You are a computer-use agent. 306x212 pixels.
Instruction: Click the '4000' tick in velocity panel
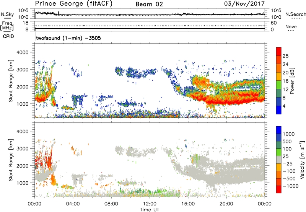[23, 131]
